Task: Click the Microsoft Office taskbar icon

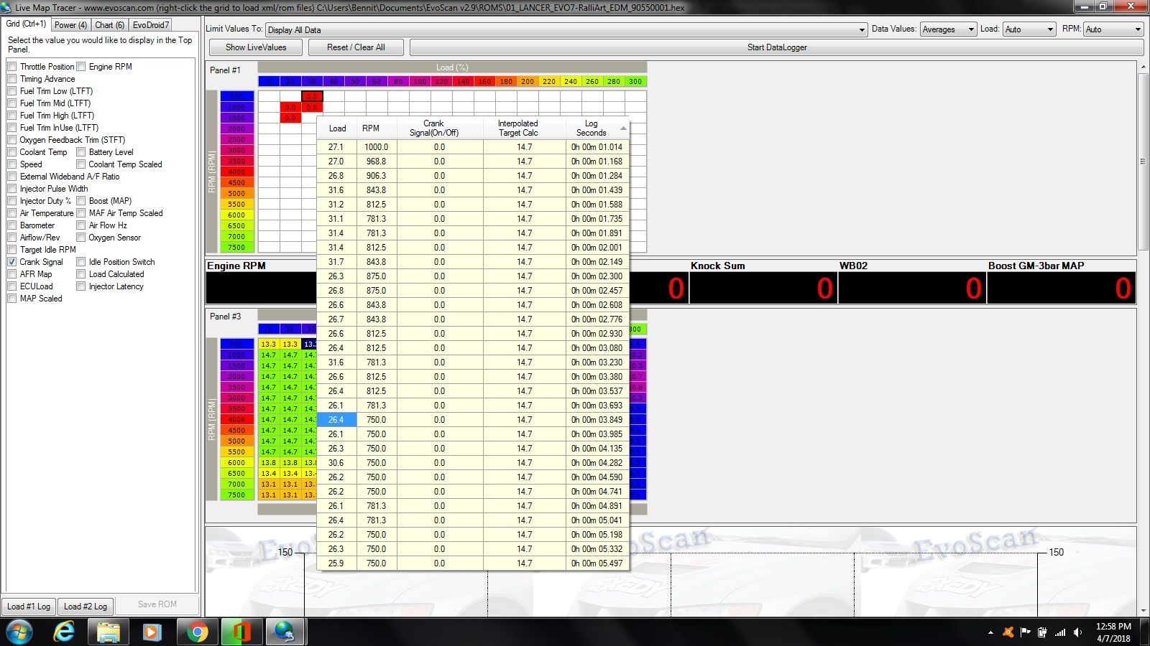Action: (x=241, y=632)
